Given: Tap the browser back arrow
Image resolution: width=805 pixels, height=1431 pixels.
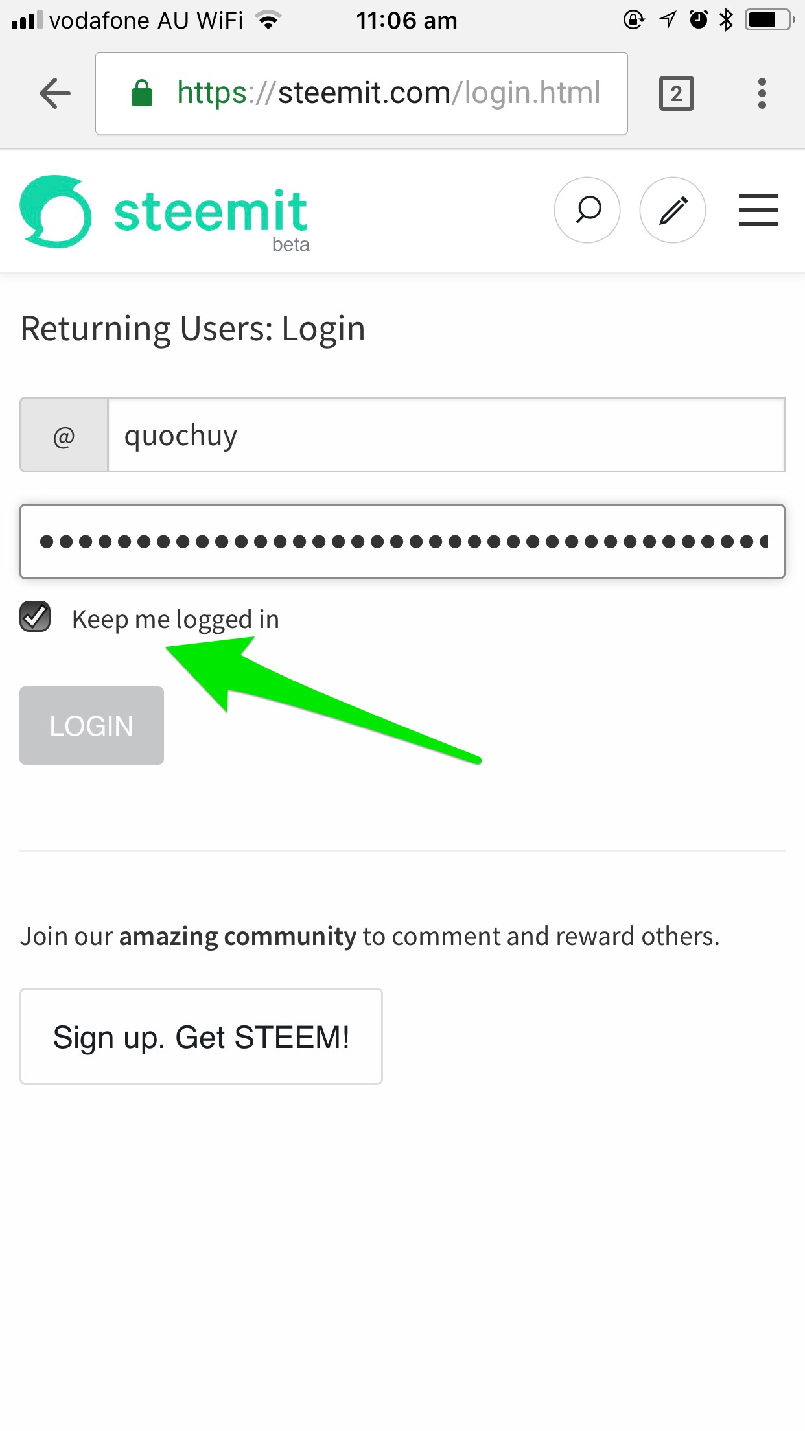Looking at the screenshot, I should [x=55, y=93].
